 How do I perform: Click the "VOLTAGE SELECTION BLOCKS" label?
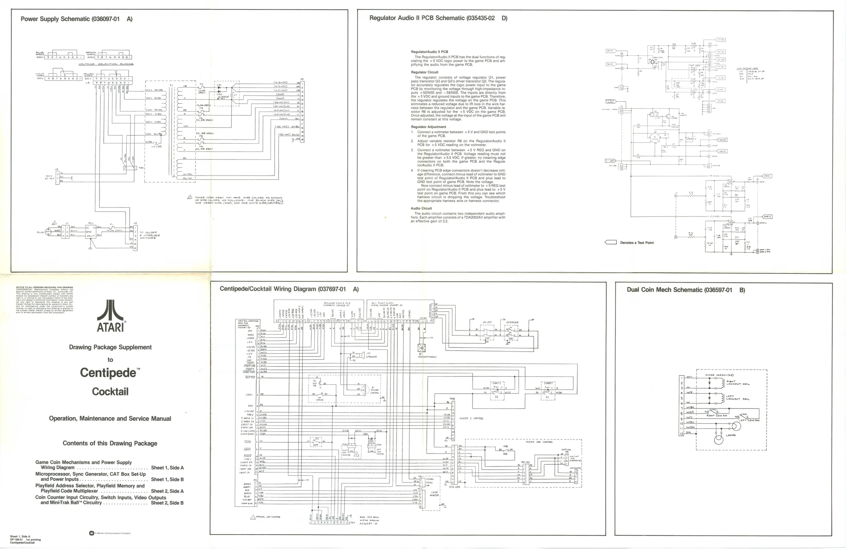click(106, 64)
